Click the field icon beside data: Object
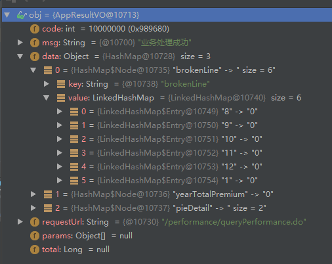The height and width of the screenshot is (264, 332). pyautogui.click(x=35, y=56)
